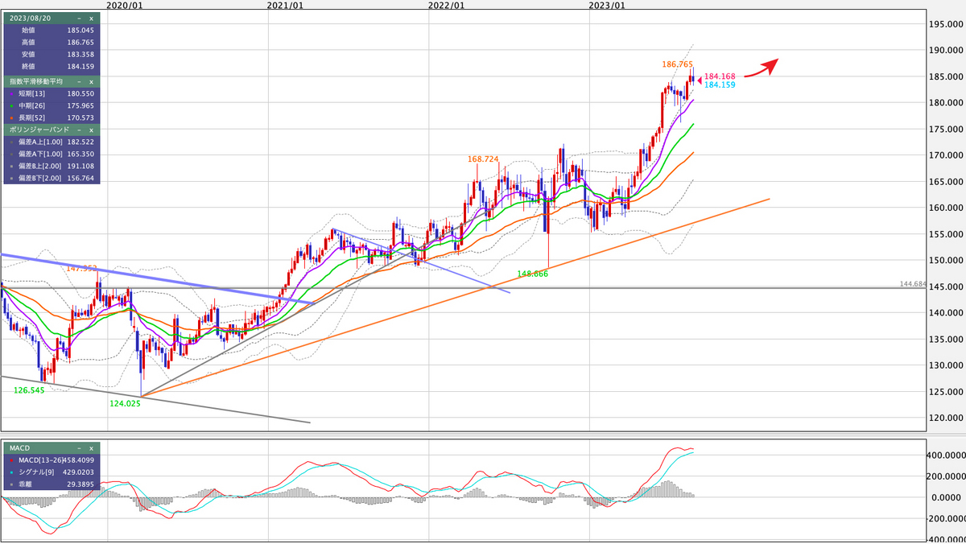Select the 偏差A下[1.00] band label

[40, 154]
